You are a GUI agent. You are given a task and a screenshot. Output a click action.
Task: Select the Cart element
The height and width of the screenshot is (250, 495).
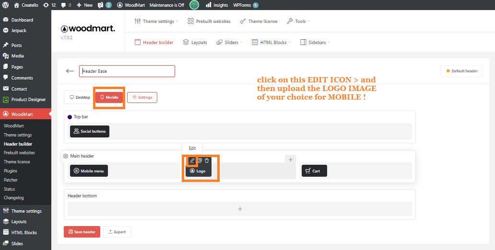tap(314, 171)
